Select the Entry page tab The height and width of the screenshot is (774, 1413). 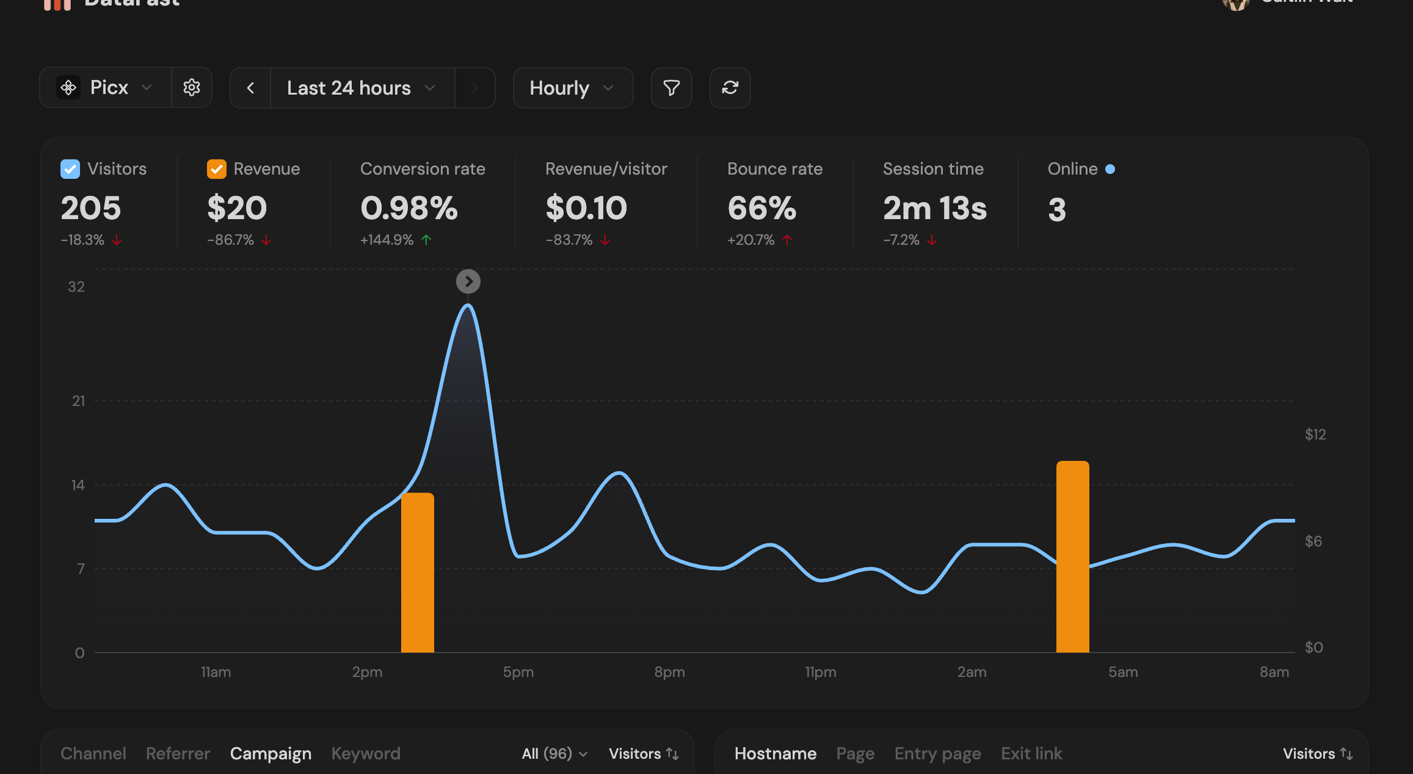(937, 754)
